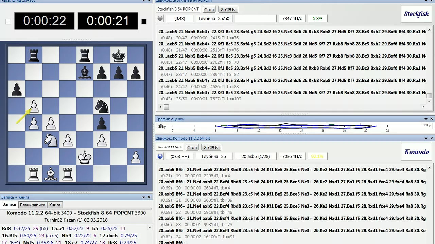Select the white pawn on d3
435x244 pixels.
68,140
